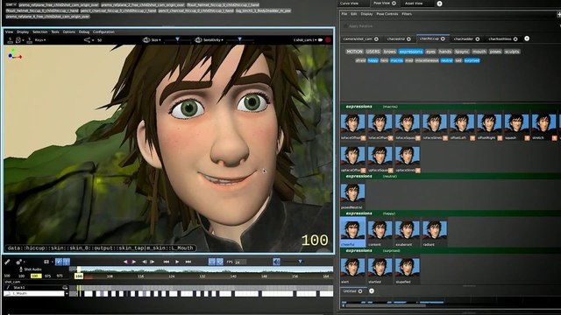Open the Pose Controls menu
The height and width of the screenshot is (315, 561).
tap(387, 14)
